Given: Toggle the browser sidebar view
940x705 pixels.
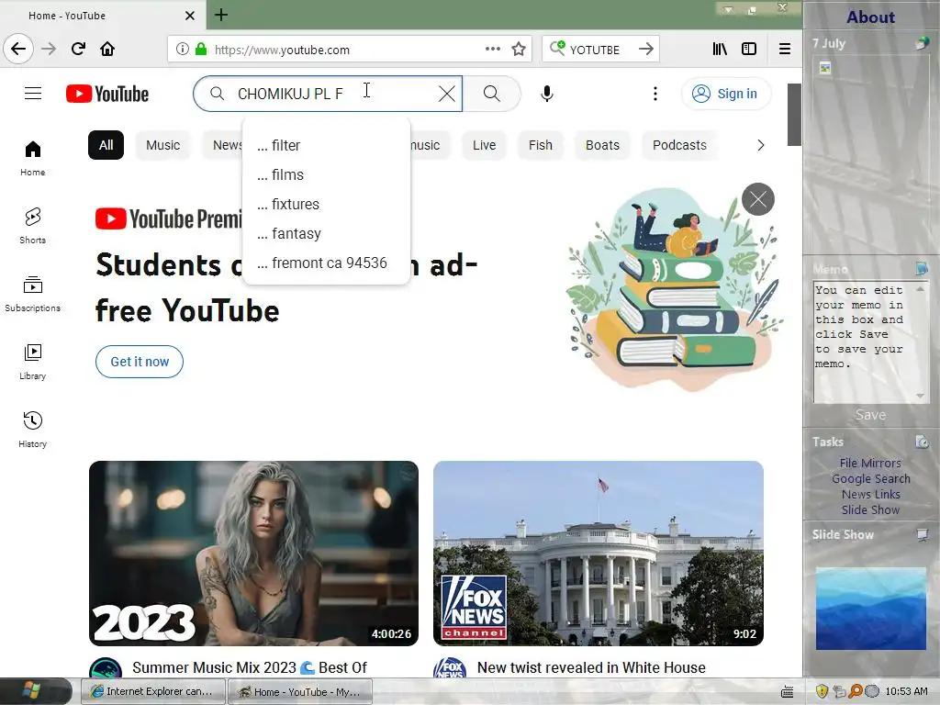Looking at the screenshot, I should tap(749, 50).
